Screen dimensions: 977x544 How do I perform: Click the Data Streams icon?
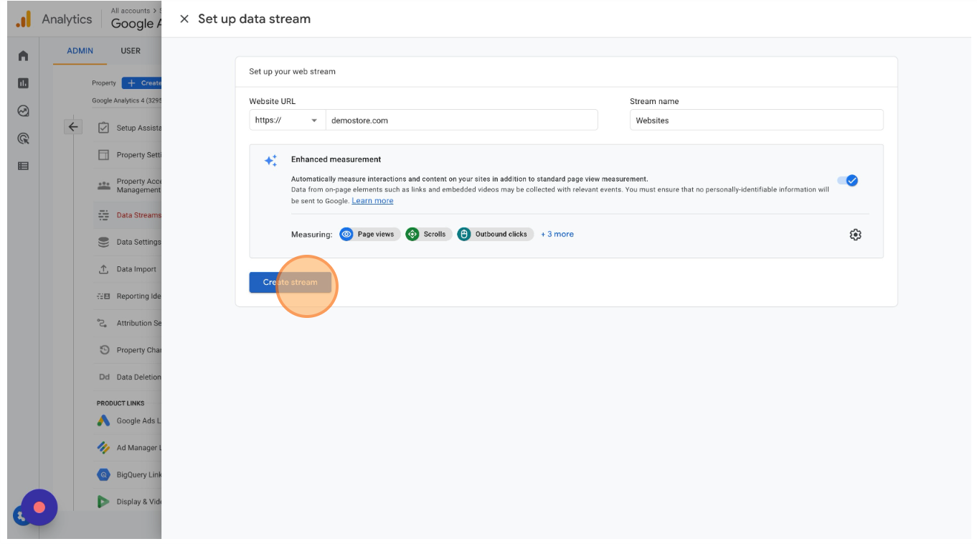pos(103,215)
